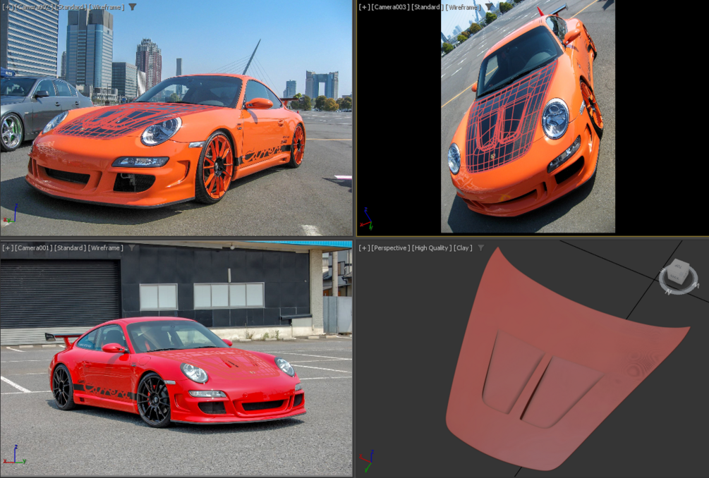This screenshot has height=478, width=709.
Task: Click the Back face of the ViewCube
Action: tap(674, 277)
